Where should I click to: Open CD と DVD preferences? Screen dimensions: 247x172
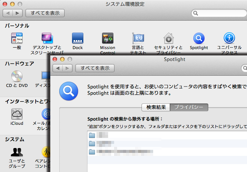click(17, 76)
